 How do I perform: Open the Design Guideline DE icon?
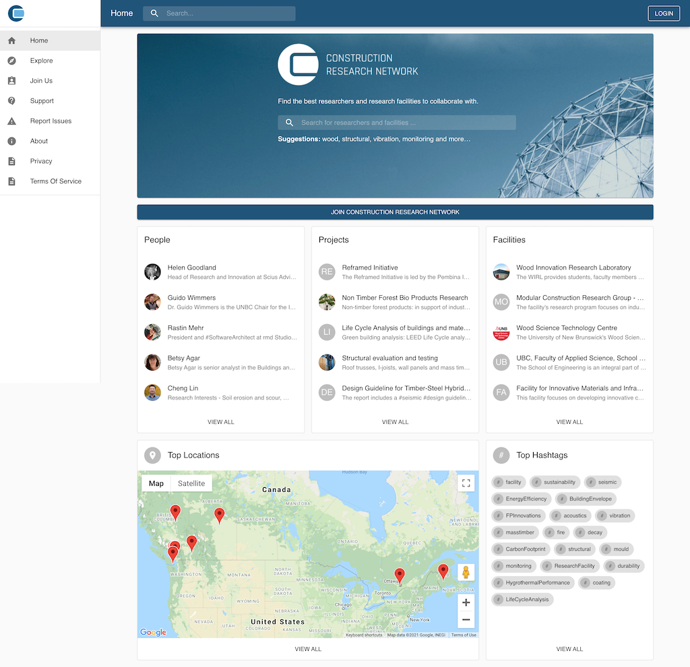[x=327, y=393]
